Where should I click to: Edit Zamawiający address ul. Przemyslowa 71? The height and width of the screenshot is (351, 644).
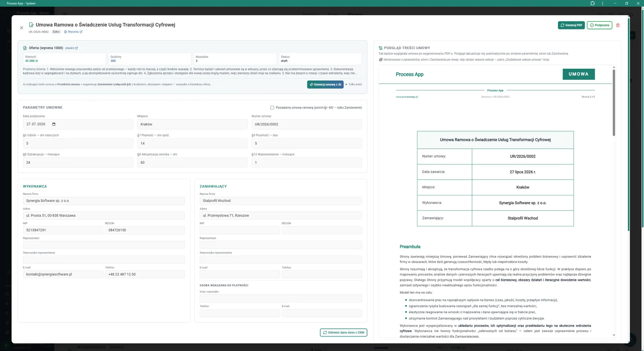pos(281,216)
